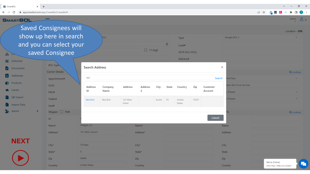The width and height of the screenshot is (310, 174).
Task: Close the Search Address dialog
Action: click(x=222, y=67)
